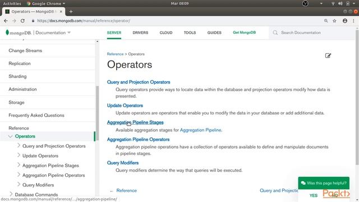Open Query and Projection Operators heading link
Viewport: 359px width, 202px height.
tap(139, 82)
